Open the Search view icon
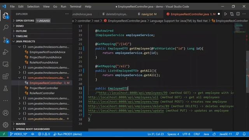This screenshot has height=140, width=249. click(5, 28)
